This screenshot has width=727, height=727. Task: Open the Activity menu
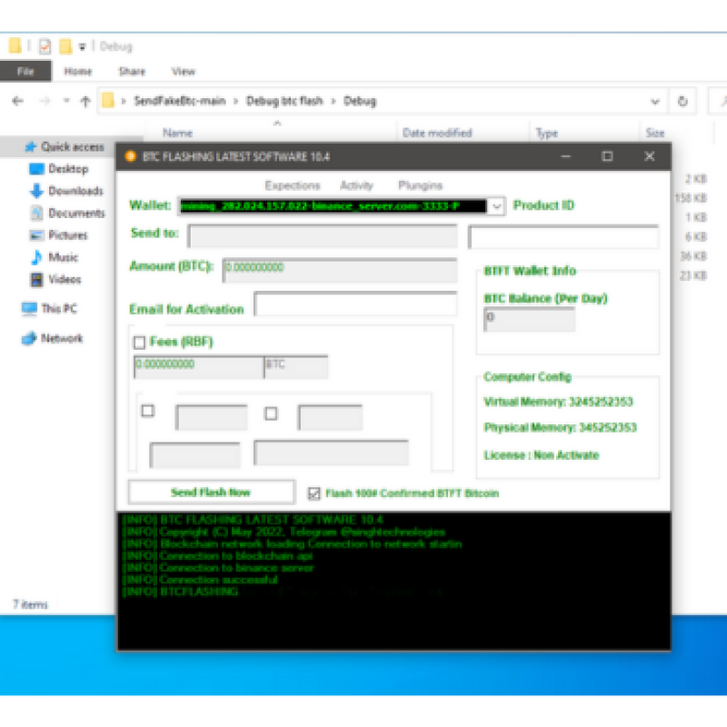coord(356,186)
